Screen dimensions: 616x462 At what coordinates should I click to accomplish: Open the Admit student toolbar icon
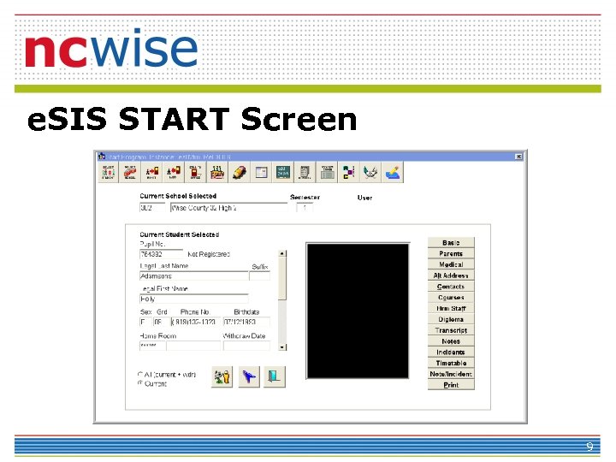(x=151, y=173)
